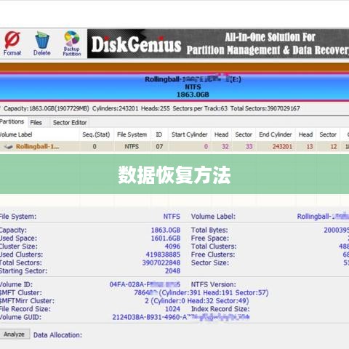Click the DiskGenius banner logo
This screenshot has width=349, height=349.
pyautogui.click(x=136, y=44)
